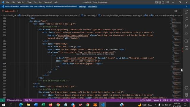Open Customize Layout button

167,2
